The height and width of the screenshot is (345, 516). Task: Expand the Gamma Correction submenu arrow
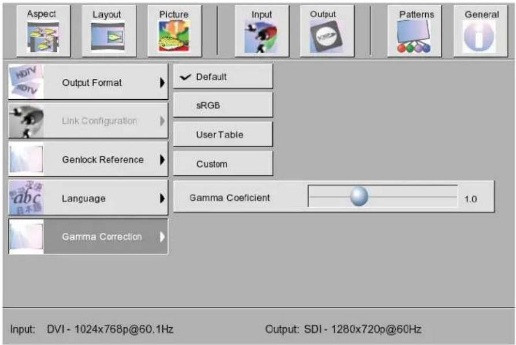(162, 237)
